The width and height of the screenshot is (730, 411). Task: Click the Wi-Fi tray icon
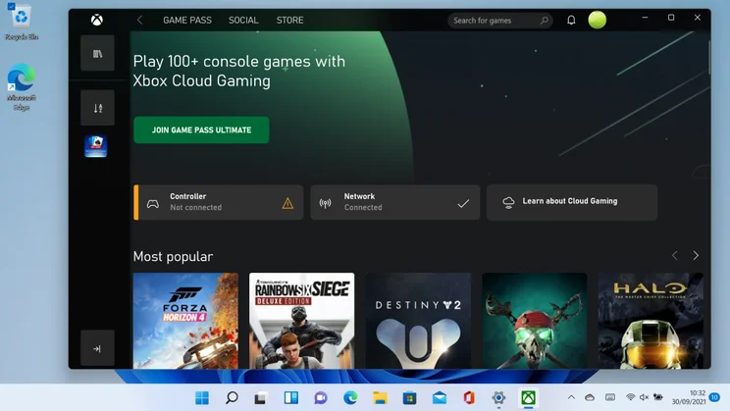[630, 397]
